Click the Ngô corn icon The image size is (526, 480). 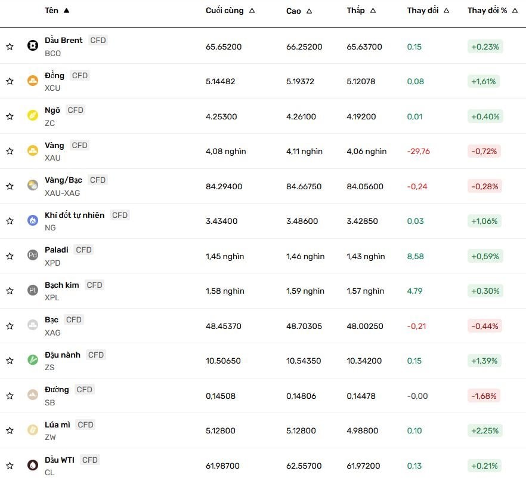pos(33,116)
